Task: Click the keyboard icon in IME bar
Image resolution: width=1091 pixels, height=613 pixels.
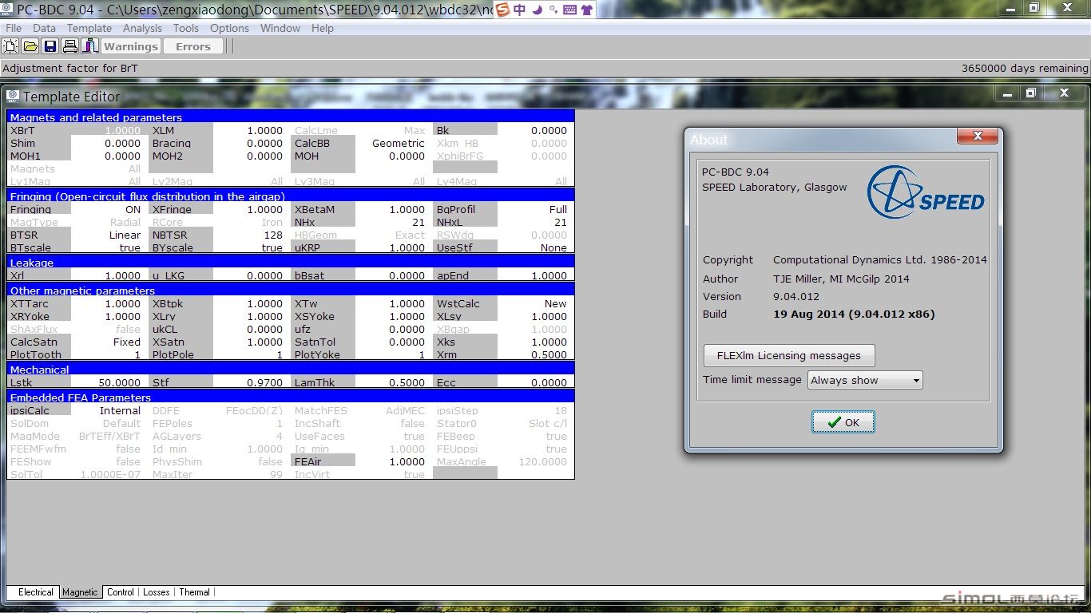Action: click(x=570, y=10)
